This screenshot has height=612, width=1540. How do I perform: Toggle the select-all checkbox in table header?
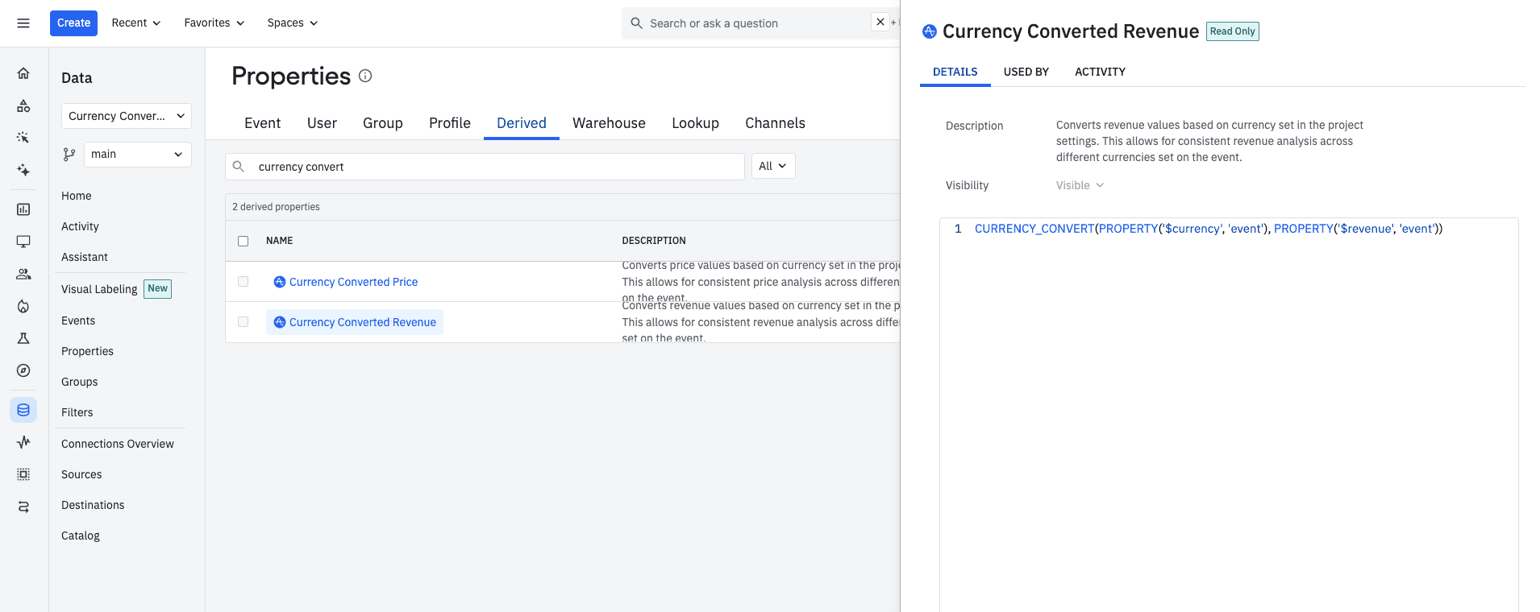243,241
